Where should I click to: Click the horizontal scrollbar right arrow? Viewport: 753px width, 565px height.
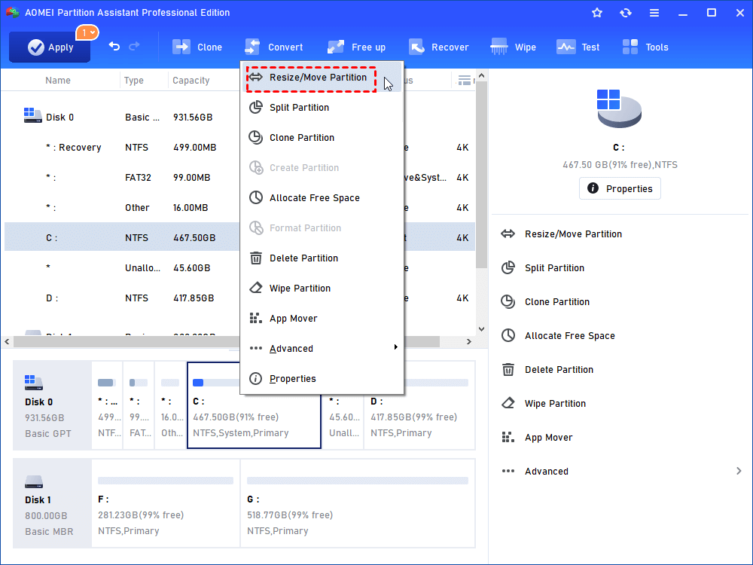coord(468,341)
